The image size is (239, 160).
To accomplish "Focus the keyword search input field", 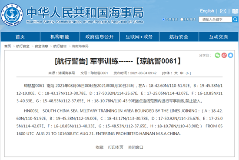I will click(216, 20).
